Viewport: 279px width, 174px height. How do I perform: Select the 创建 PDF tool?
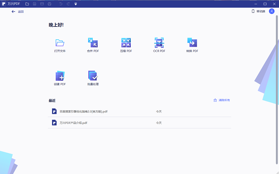(x=60, y=76)
